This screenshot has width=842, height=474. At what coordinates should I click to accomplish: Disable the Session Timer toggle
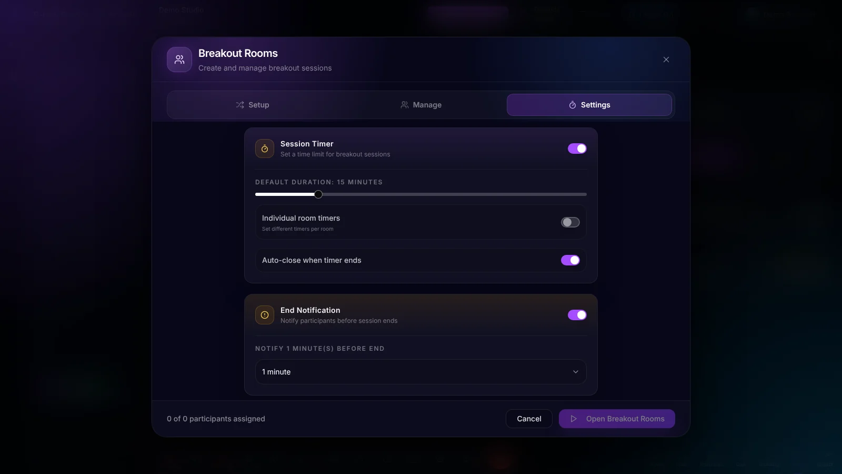click(x=577, y=149)
